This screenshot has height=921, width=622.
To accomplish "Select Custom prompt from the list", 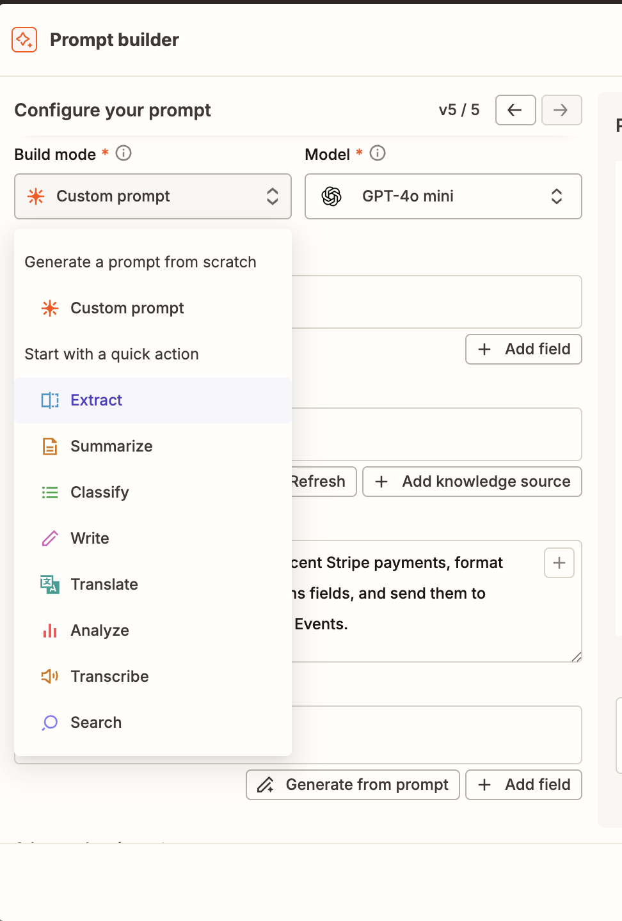I will point(153,308).
